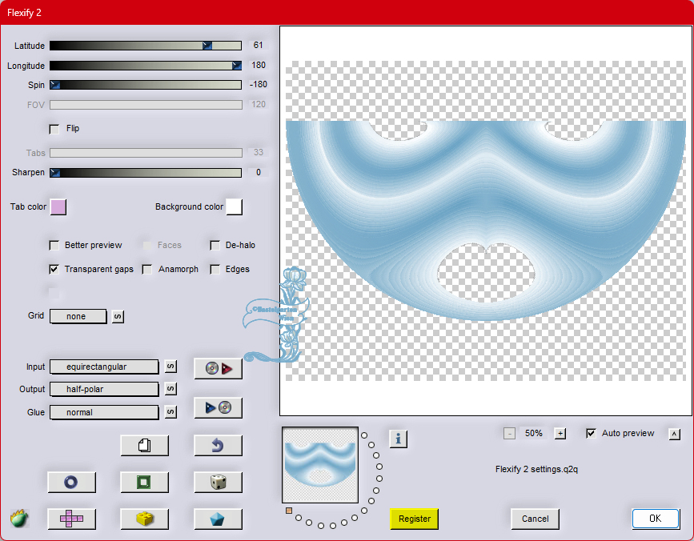Screen dimensions: 694x541
Task: Open the Input projection dropdown
Action: [x=104, y=367]
